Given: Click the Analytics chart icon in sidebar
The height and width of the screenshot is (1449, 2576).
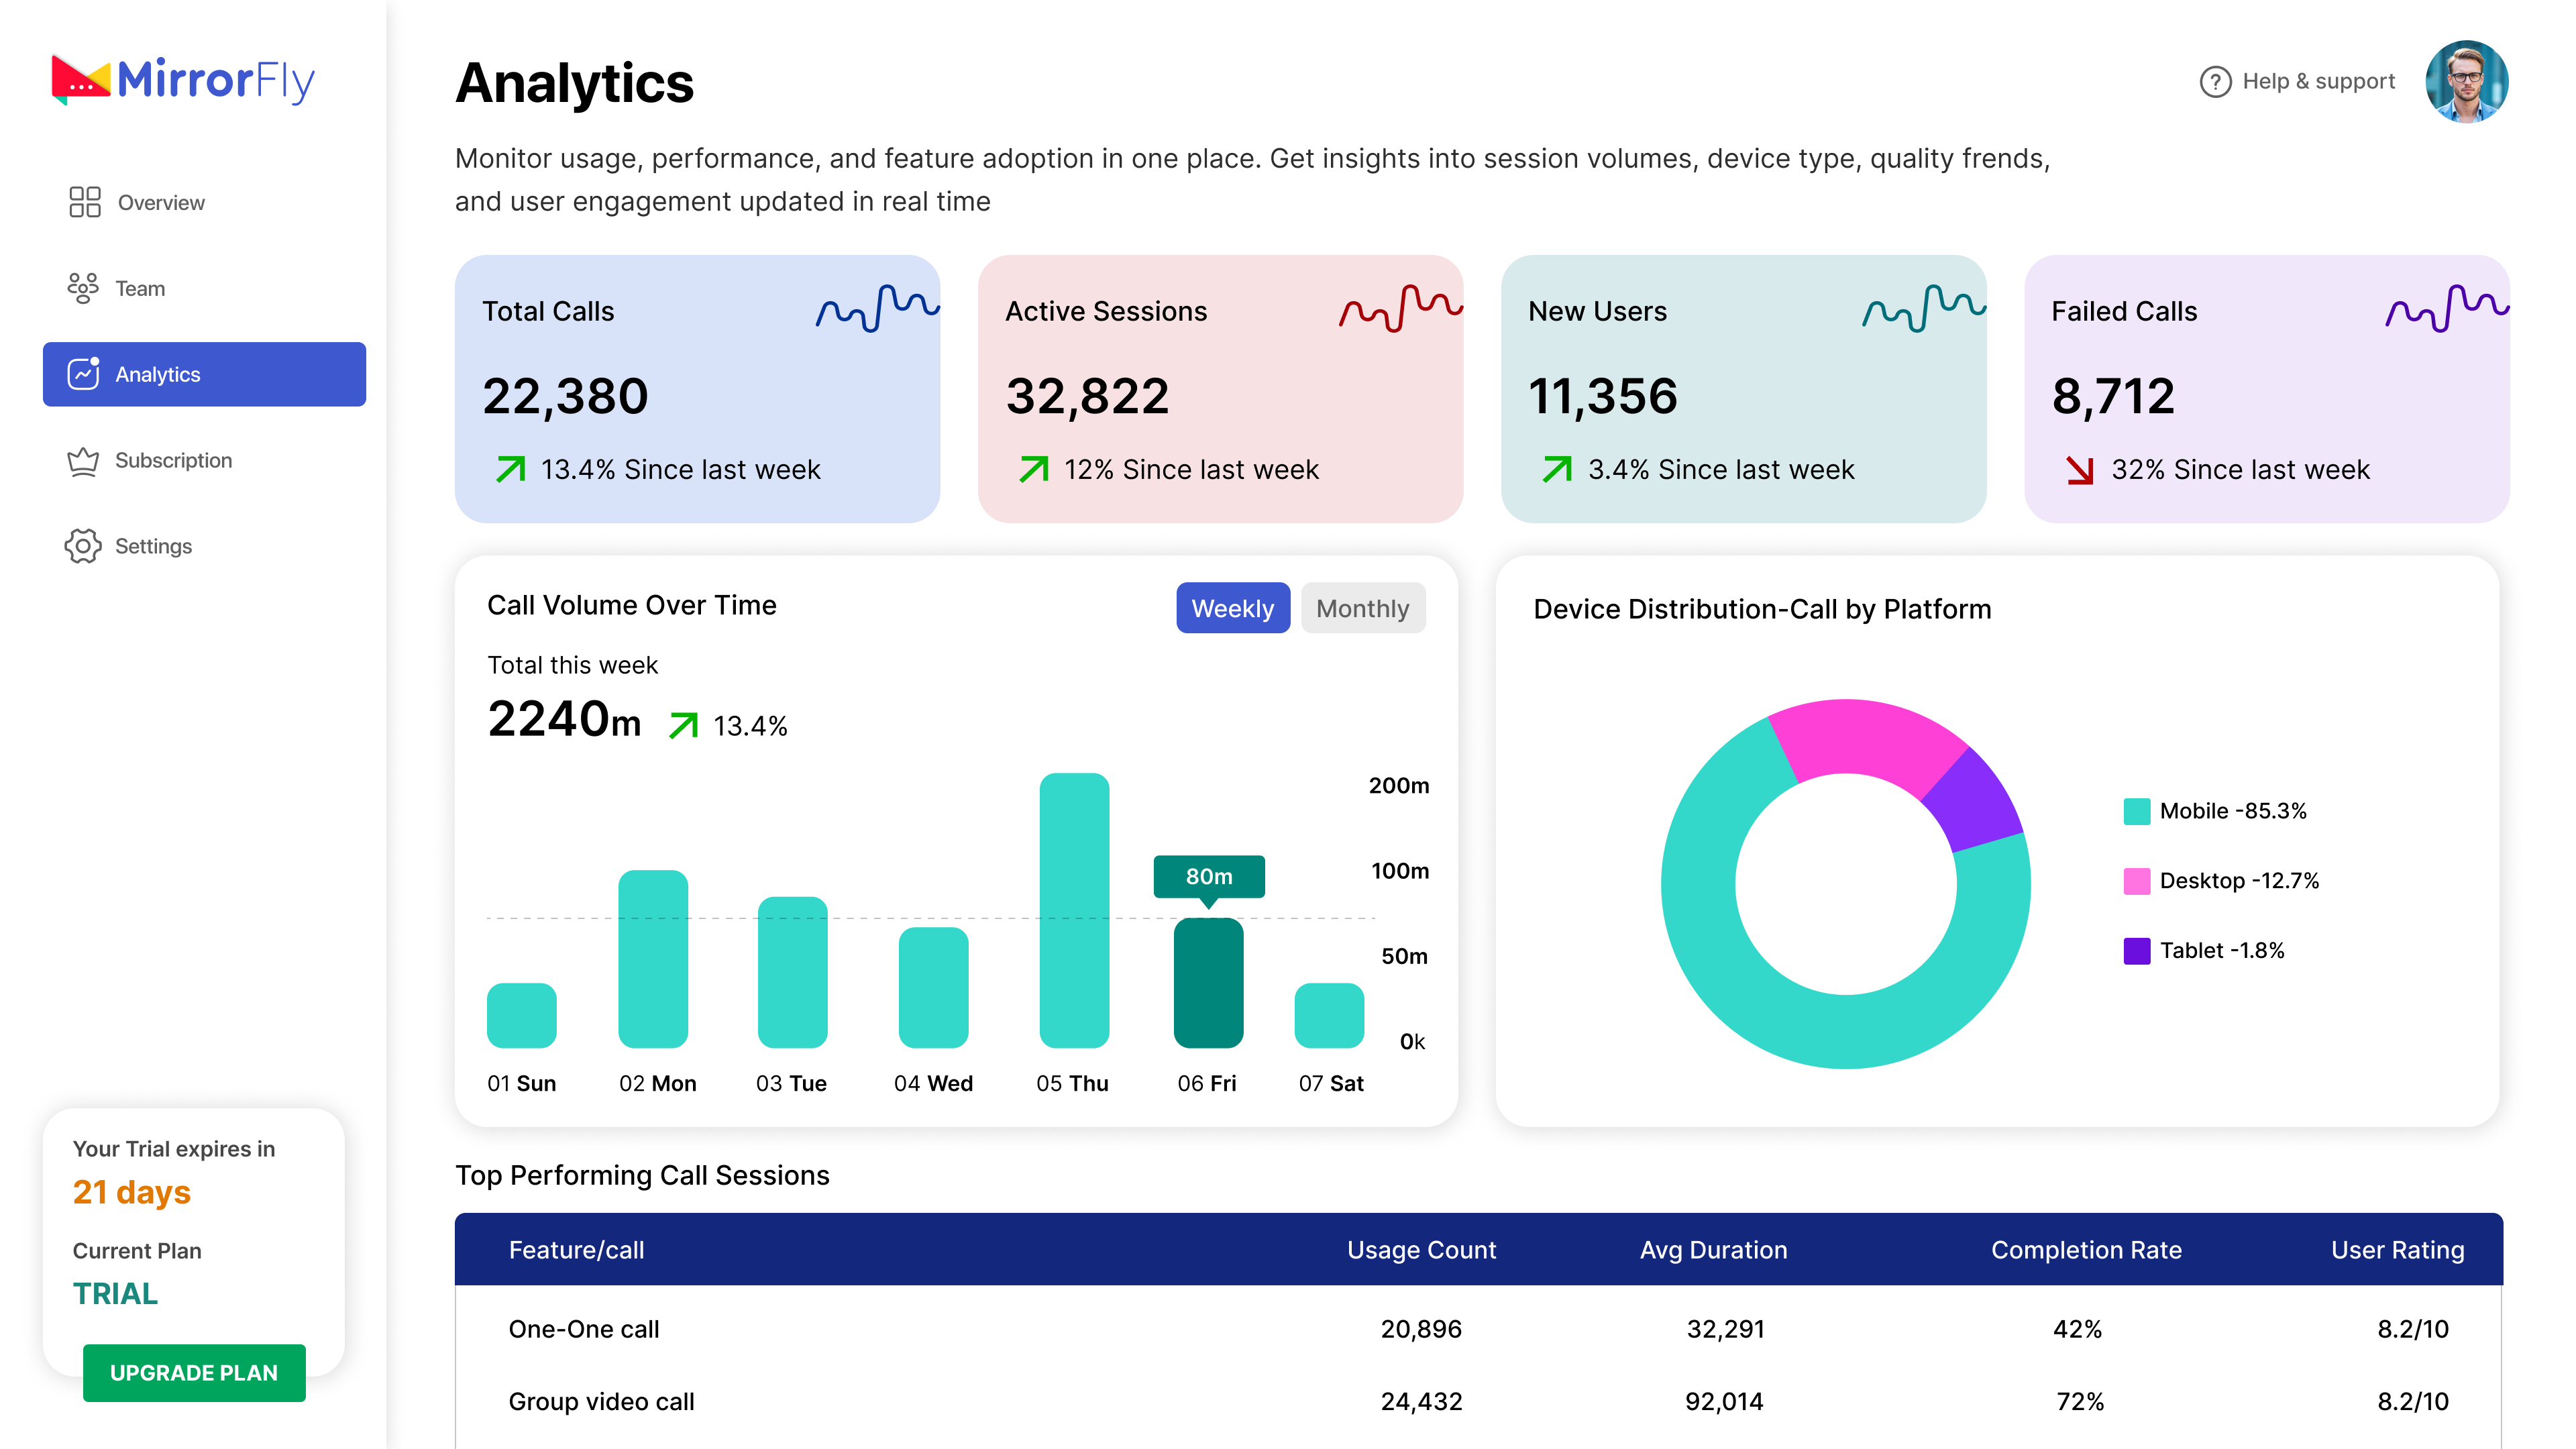Looking at the screenshot, I should pyautogui.click(x=83, y=374).
